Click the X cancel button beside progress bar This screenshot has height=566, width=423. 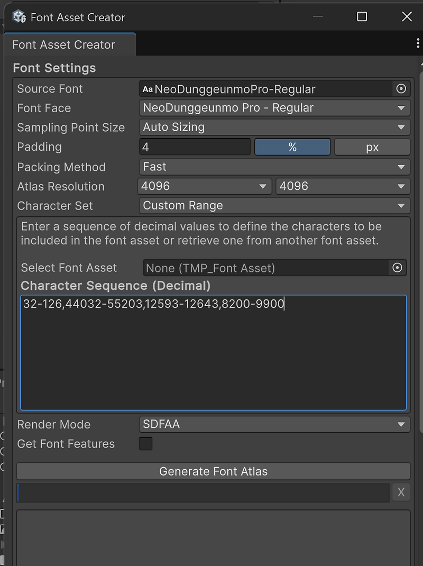pyautogui.click(x=401, y=492)
